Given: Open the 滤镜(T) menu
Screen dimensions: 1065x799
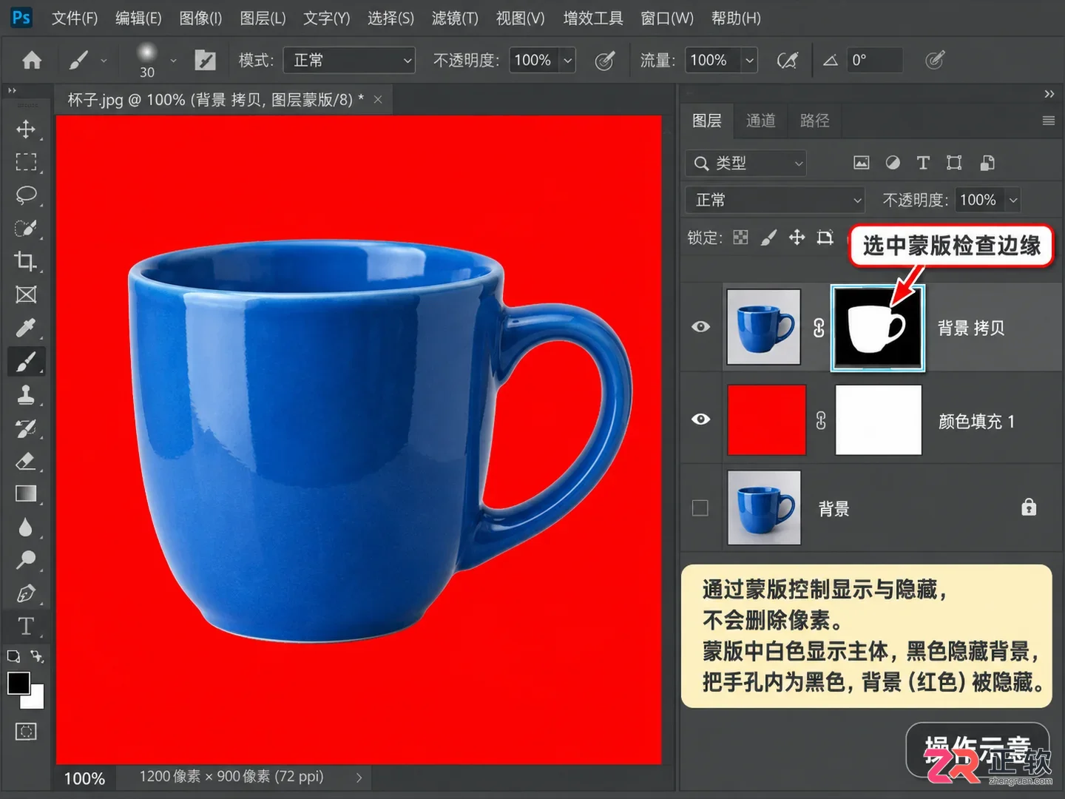Looking at the screenshot, I should click(455, 18).
